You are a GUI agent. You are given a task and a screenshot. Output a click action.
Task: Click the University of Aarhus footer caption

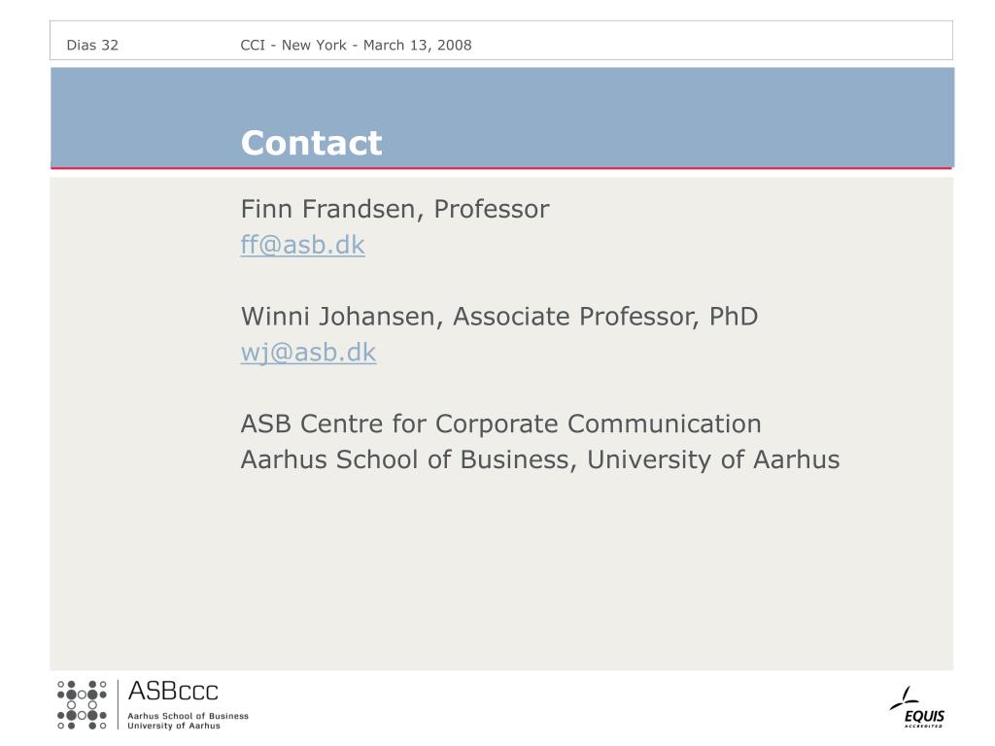coord(174,726)
